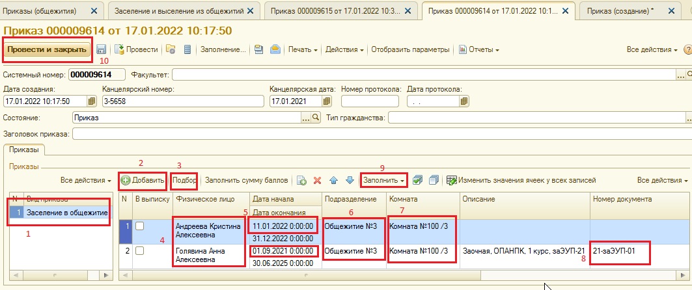This screenshot has width=692, height=290.
Task: Click the copy row icon in table toolbar
Action: (301, 180)
